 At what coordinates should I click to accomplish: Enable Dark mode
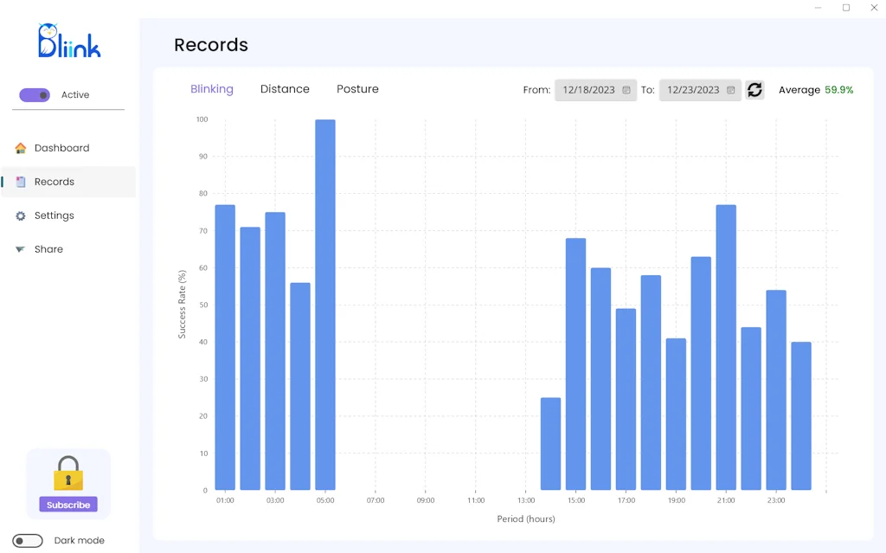[x=27, y=540]
